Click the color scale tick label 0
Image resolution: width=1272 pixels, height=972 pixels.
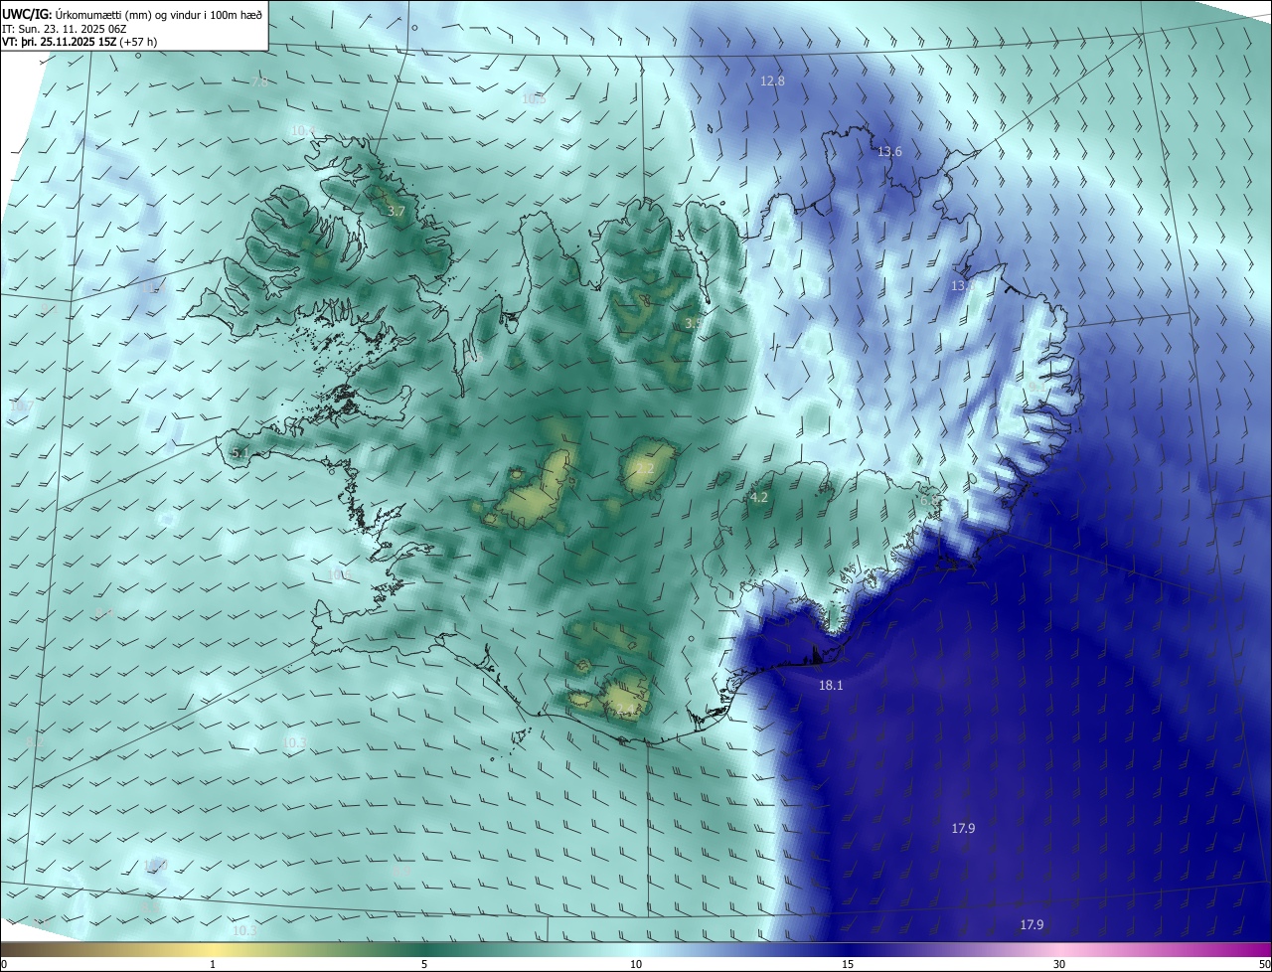(x=4, y=964)
